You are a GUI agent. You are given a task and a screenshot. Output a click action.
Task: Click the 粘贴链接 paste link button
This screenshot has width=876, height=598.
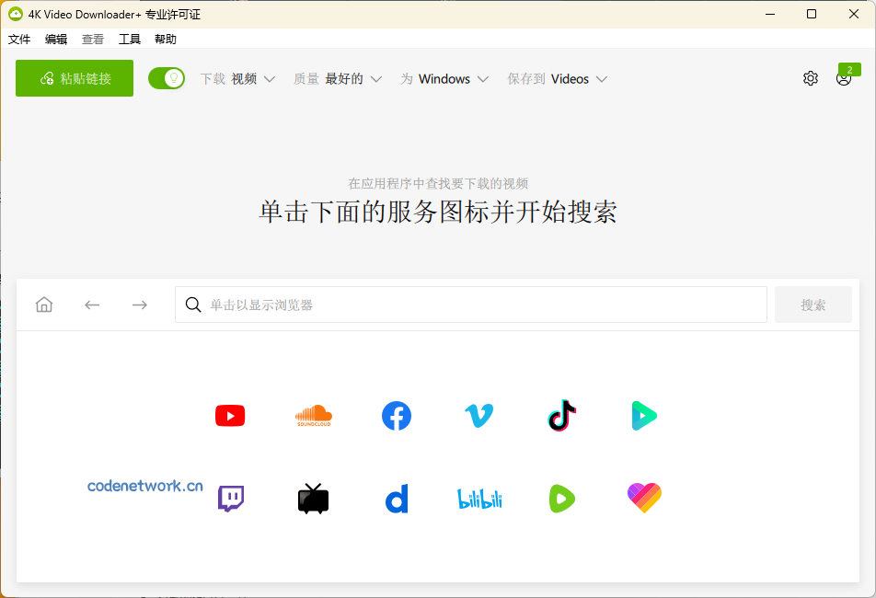click(x=74, y=78)
